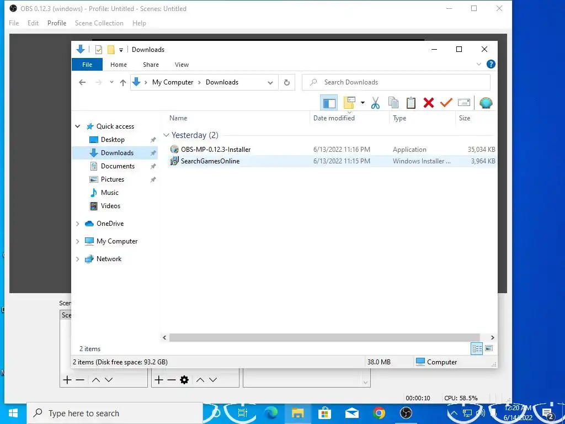
Task: Open the recent locations dropdown arrow
Action: 111,82
